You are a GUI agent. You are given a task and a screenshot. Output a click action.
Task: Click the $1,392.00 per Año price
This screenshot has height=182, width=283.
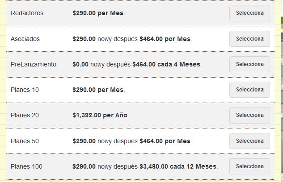pyautogui.click(x=100, y=115)
